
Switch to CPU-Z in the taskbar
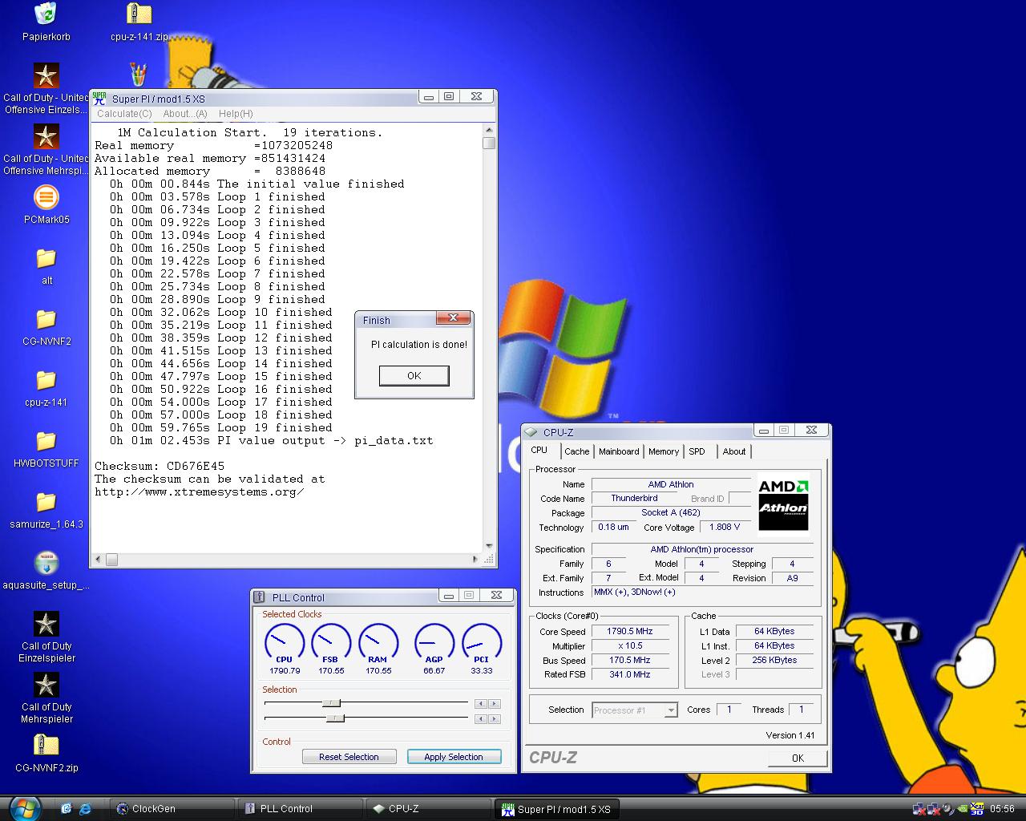coord(428,809)
